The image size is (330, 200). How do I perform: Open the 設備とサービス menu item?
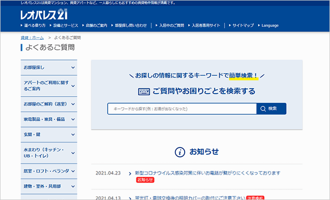point(64,25)
